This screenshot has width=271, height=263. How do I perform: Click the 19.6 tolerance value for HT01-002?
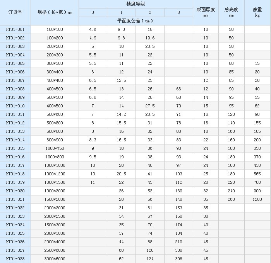150,38
